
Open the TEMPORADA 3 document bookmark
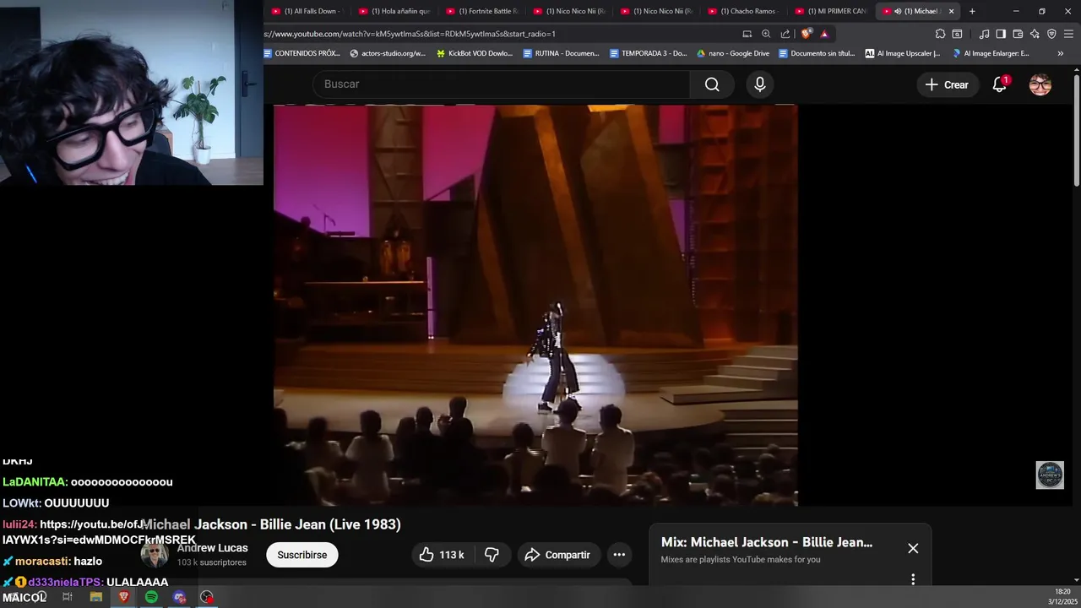[x=648, y=53]
